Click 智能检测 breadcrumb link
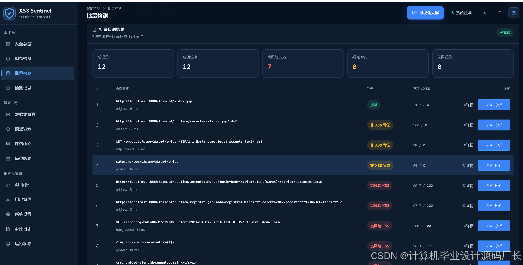Viewport: 523px width, 265px height. click(x=93, y=9)
